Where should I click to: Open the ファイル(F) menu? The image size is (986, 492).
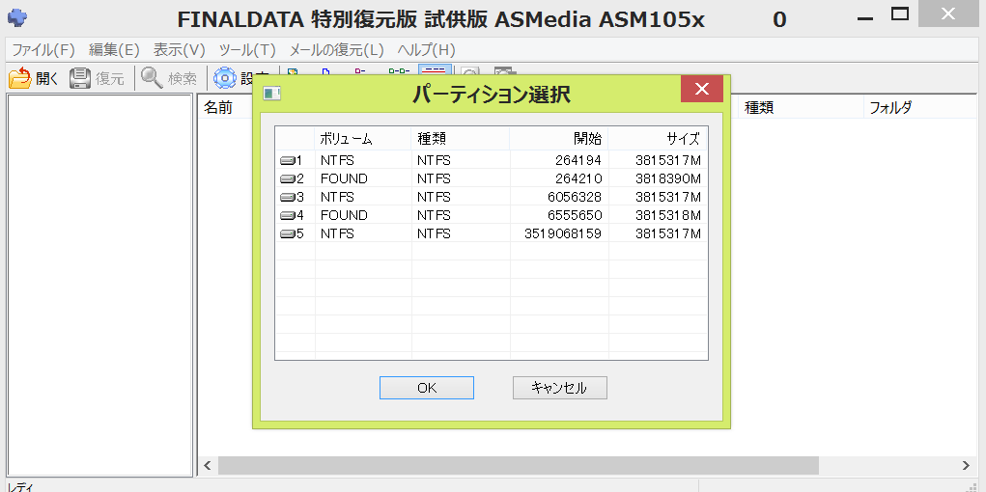point(42,49)
